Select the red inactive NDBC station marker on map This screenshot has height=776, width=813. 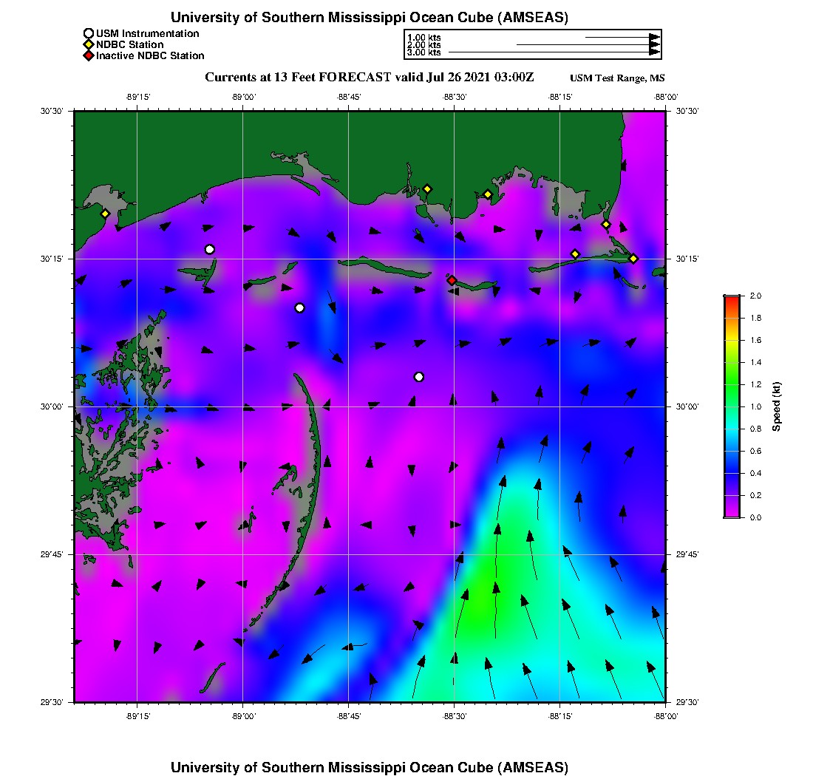(452, 280)
